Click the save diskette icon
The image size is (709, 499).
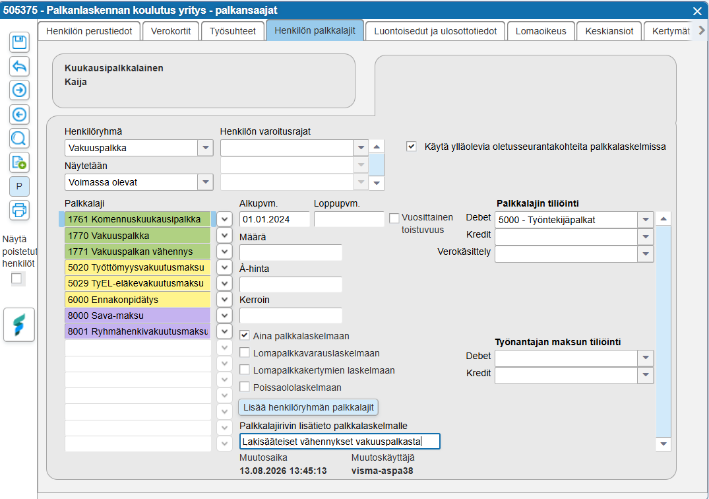click(19, 42)
